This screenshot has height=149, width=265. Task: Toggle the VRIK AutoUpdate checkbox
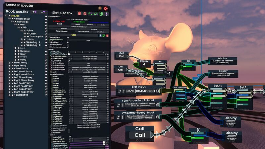click(68, 45)
